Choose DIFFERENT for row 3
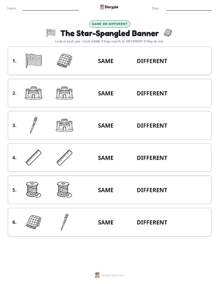The height and width of the screenshot is (284, 219). 152,125
